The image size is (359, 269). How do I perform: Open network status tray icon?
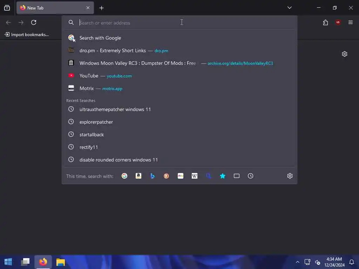click(x=307, y=262)
